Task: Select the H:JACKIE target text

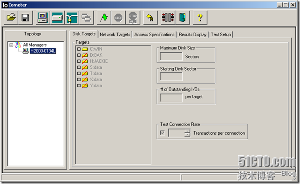Action: 99,61
